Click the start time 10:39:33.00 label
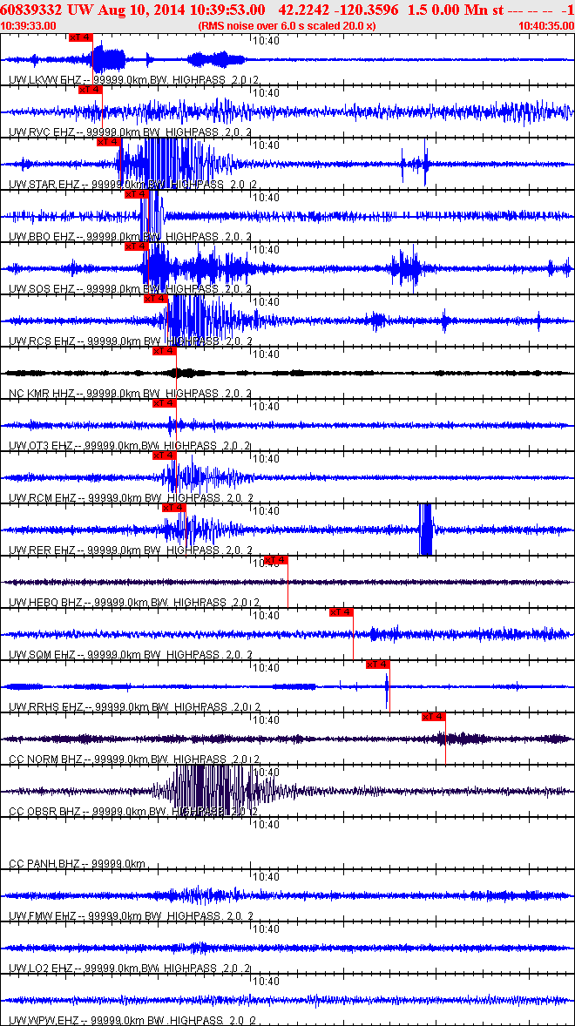575x1026 pixels. pos(29,25)
